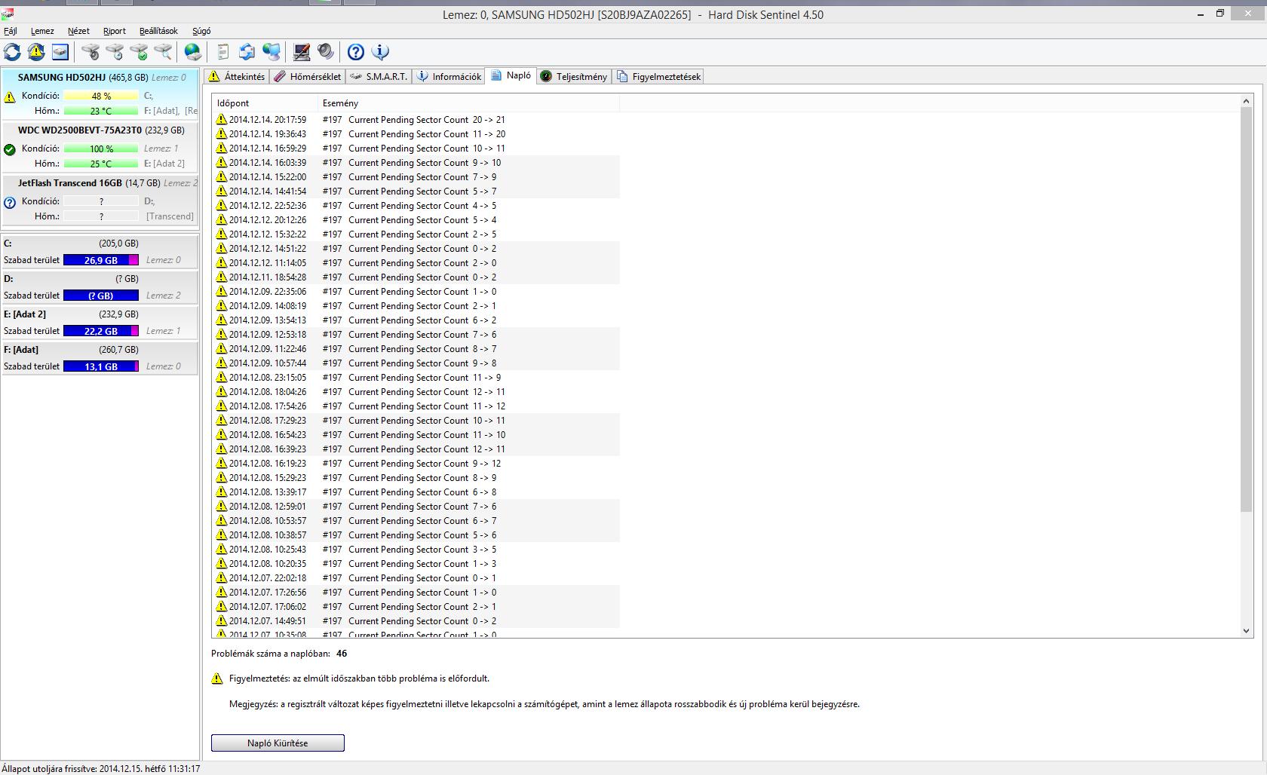This screenshot has width=1267, height=775.
Task: Select the C: (205,0 GB) partition entry
Action: [100, 252]
